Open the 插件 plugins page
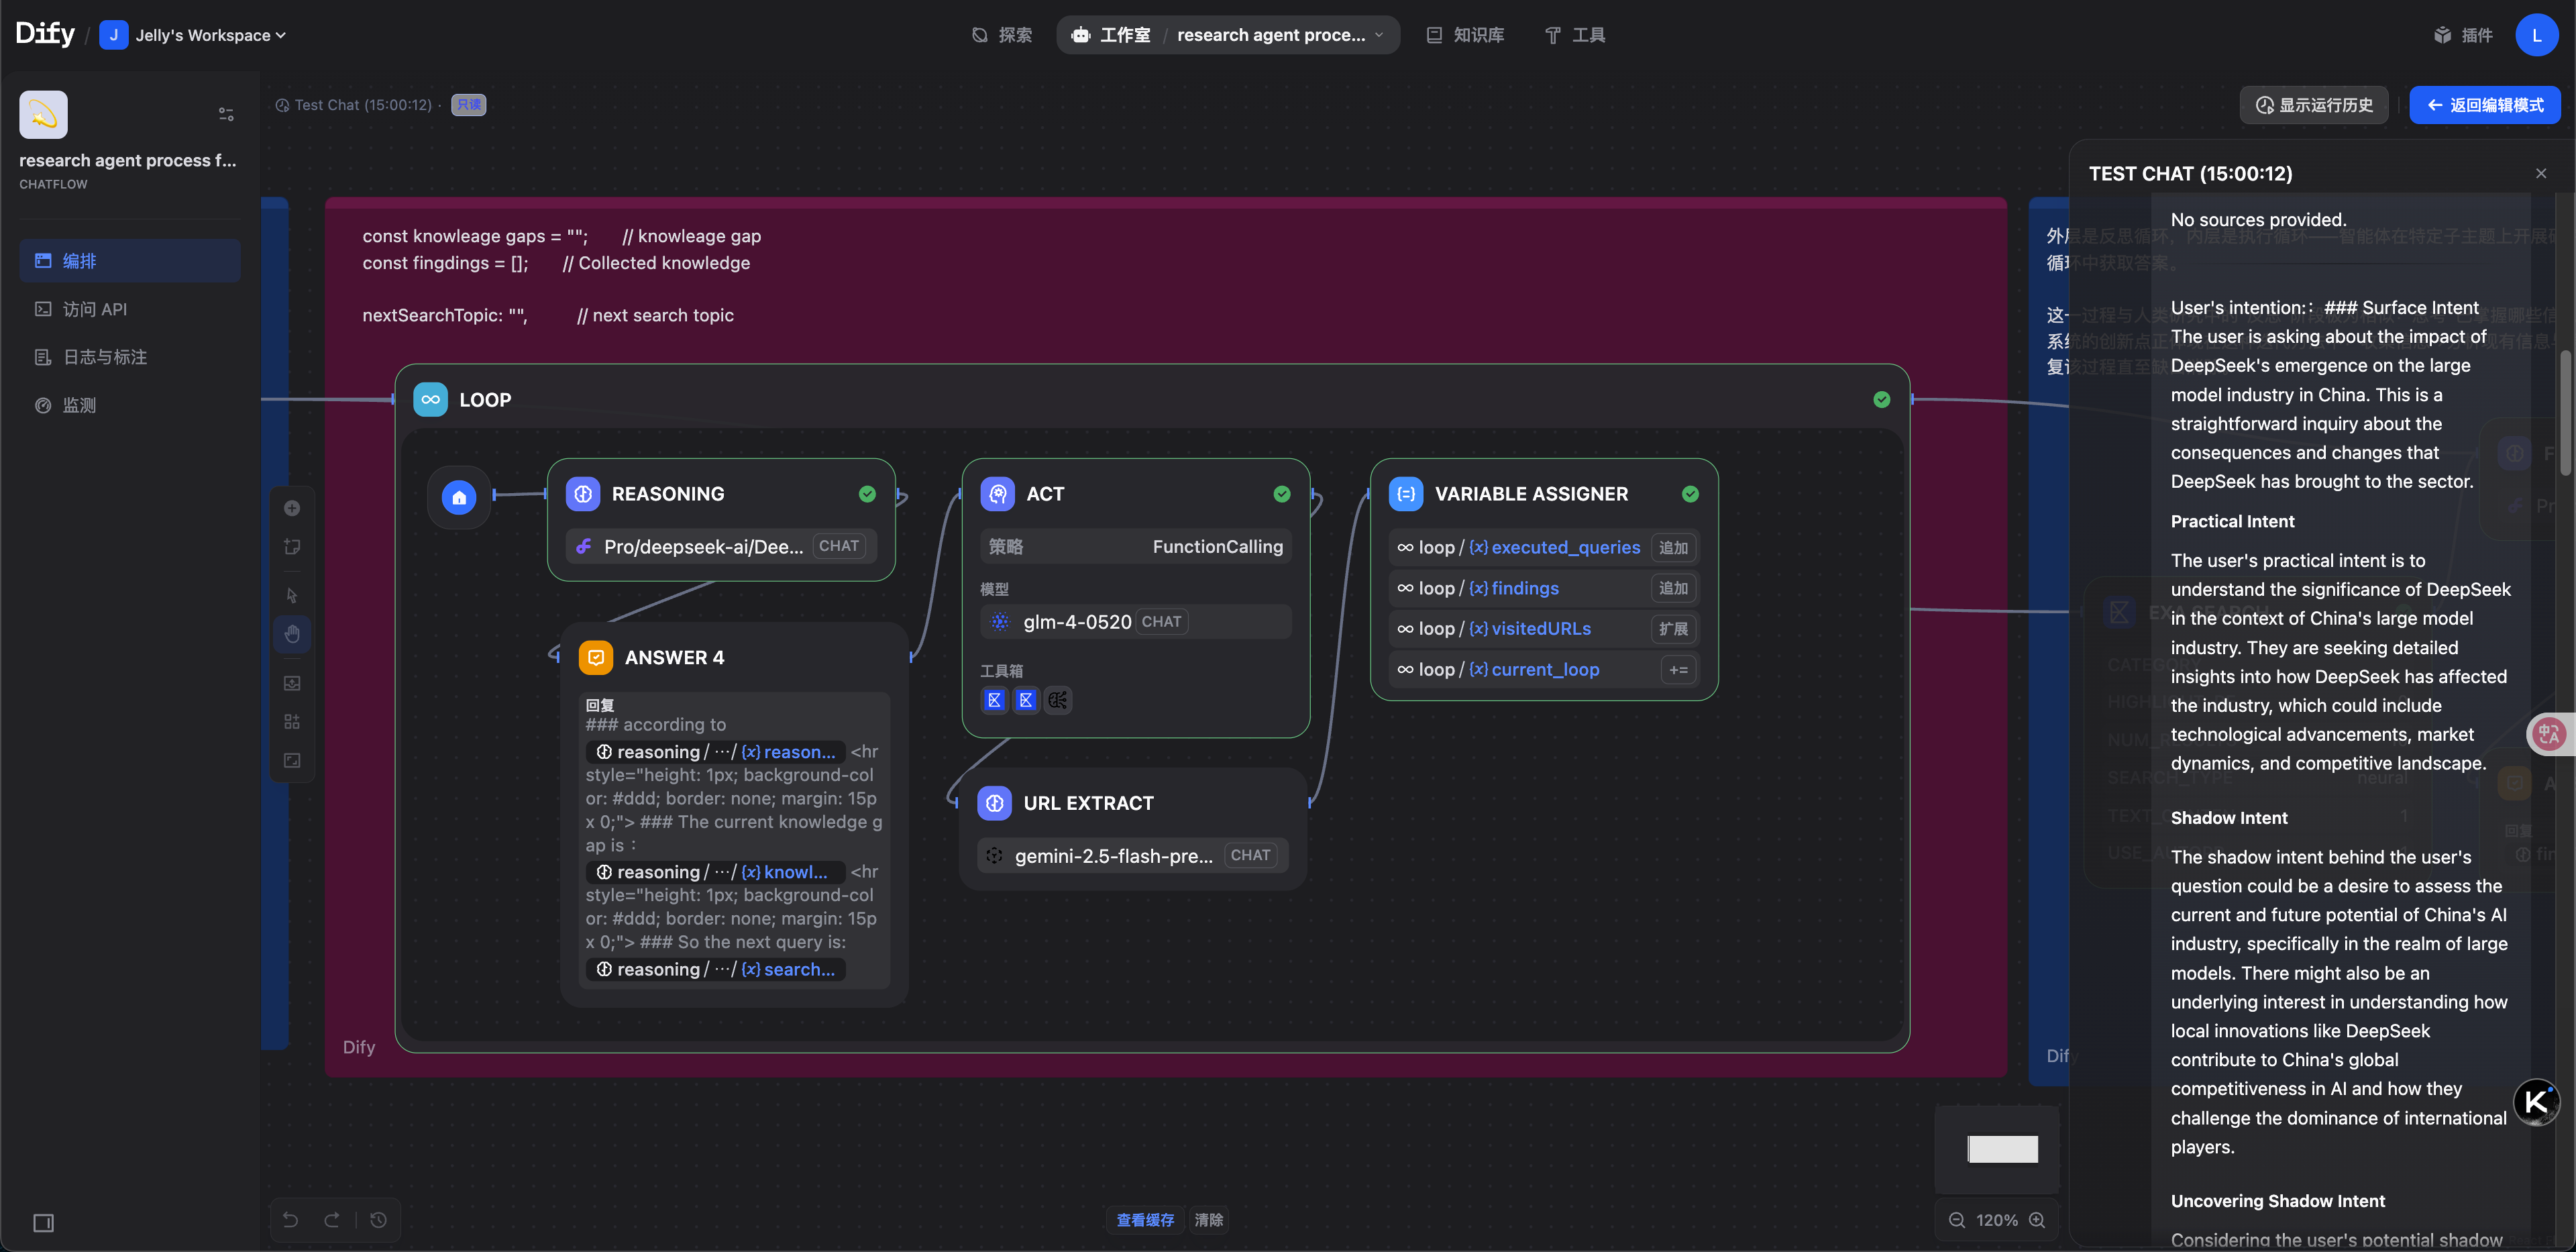The image size is (2576, 1252). point(2463,35)
